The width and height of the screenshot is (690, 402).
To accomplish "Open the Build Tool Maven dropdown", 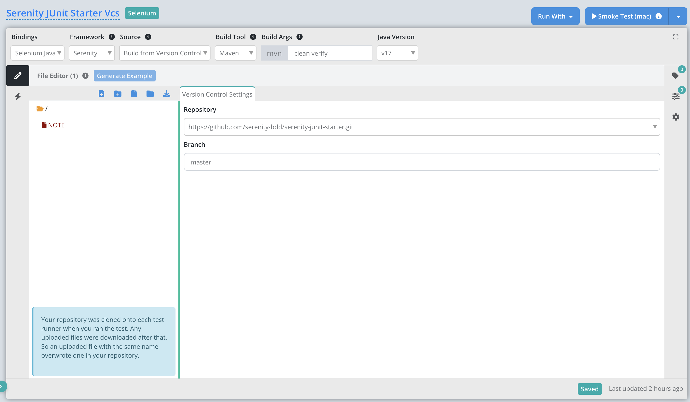I will 236,53.
